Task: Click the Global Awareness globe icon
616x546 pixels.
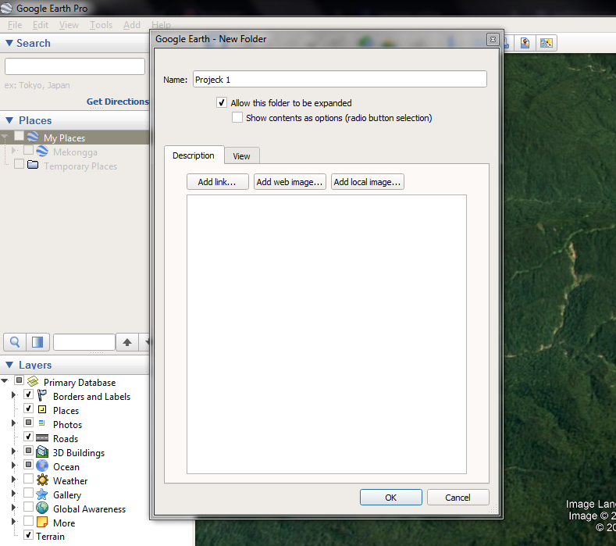Action: (42, 508)
